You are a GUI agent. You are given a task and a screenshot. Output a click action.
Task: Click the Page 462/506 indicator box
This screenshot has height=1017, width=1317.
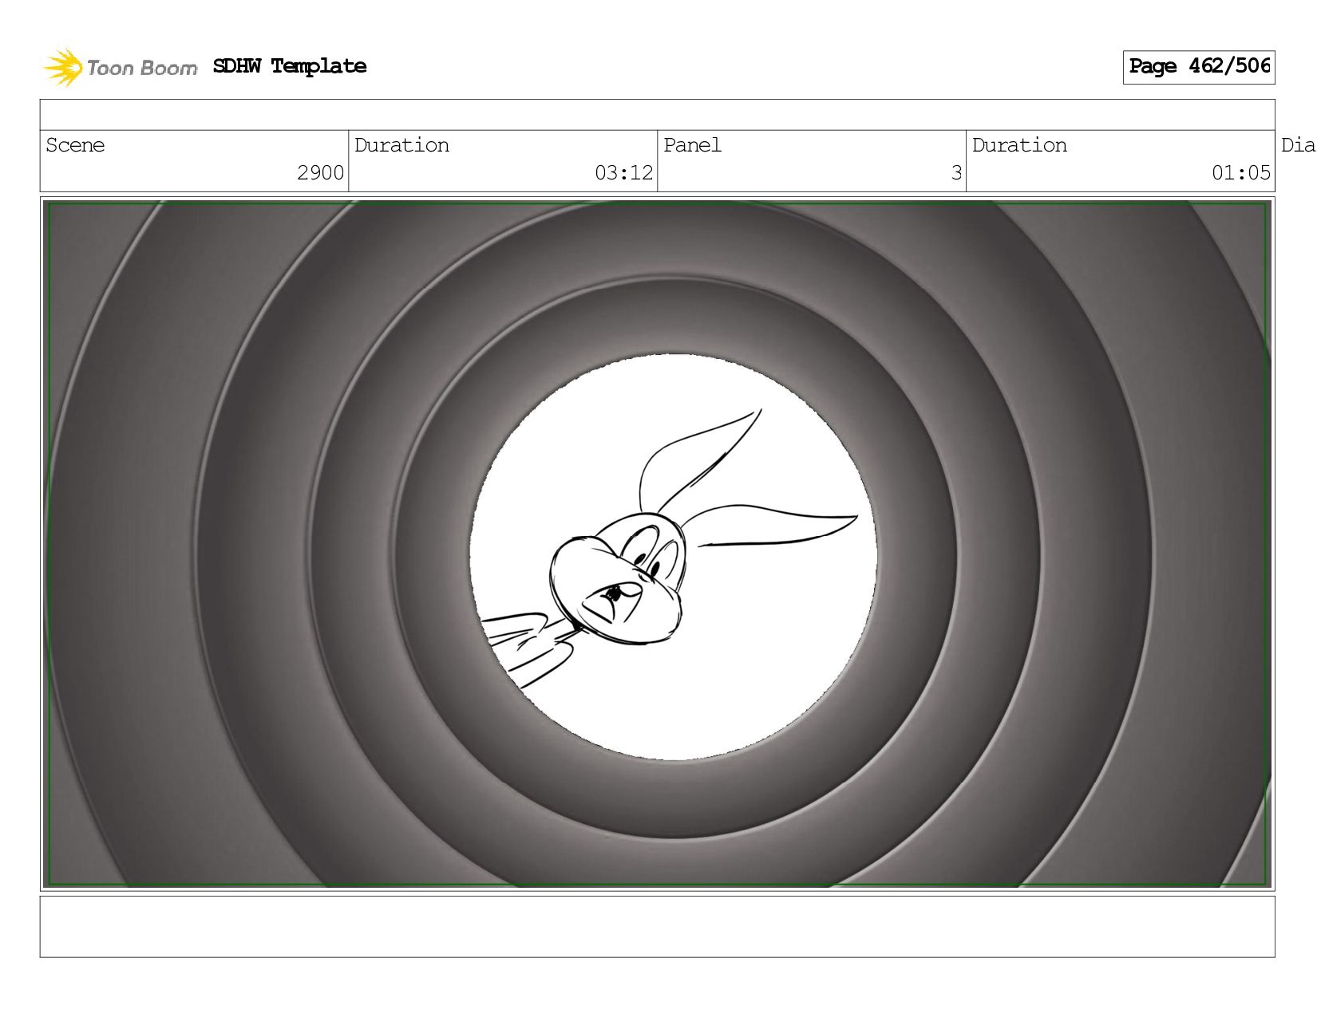1198,67
